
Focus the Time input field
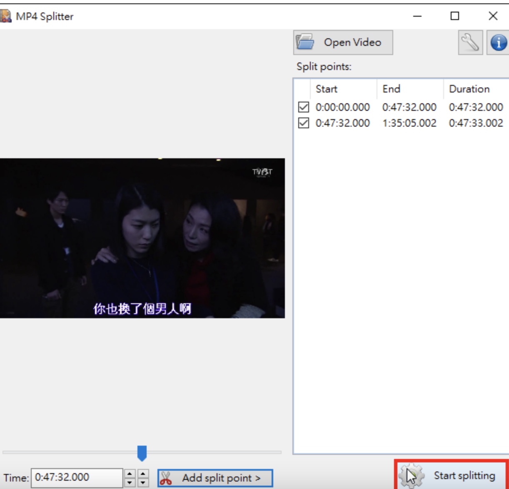click(x=77, y=477)
